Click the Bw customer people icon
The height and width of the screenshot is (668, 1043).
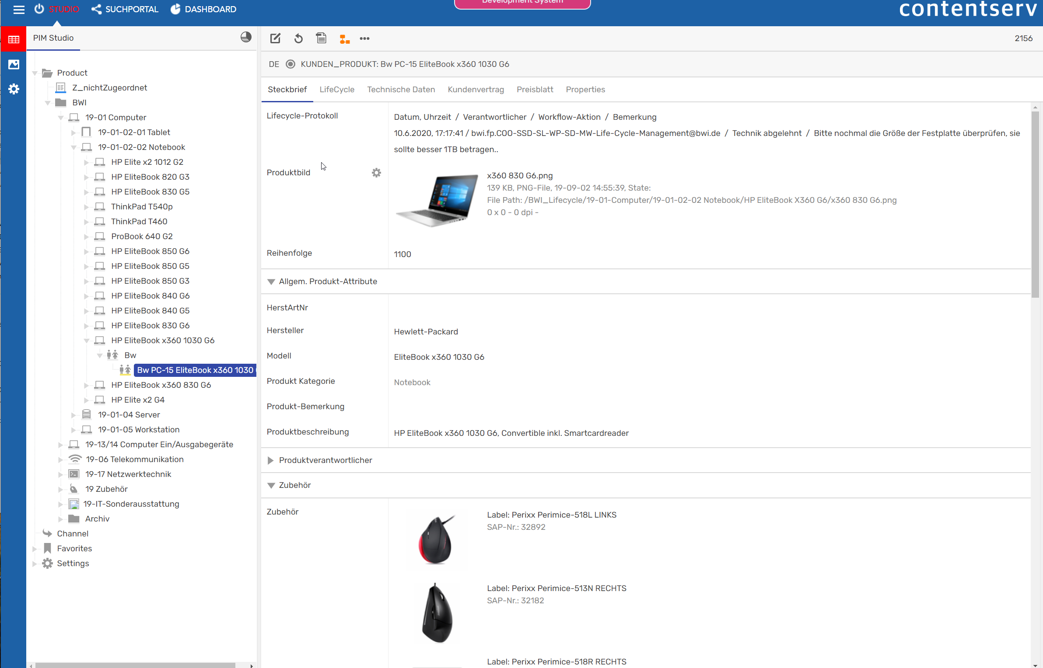click(x=112, y=355)
